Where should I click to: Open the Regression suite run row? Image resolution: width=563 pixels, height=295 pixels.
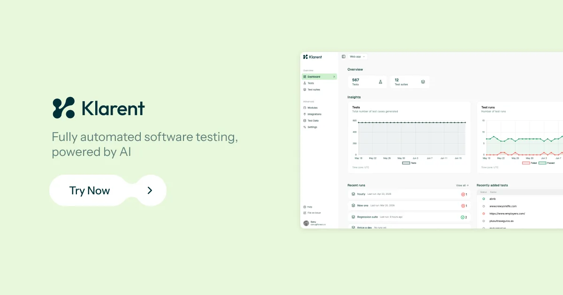[x=409, y=217]
